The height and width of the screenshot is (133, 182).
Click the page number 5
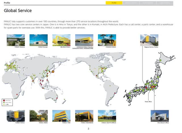(88, 129)
